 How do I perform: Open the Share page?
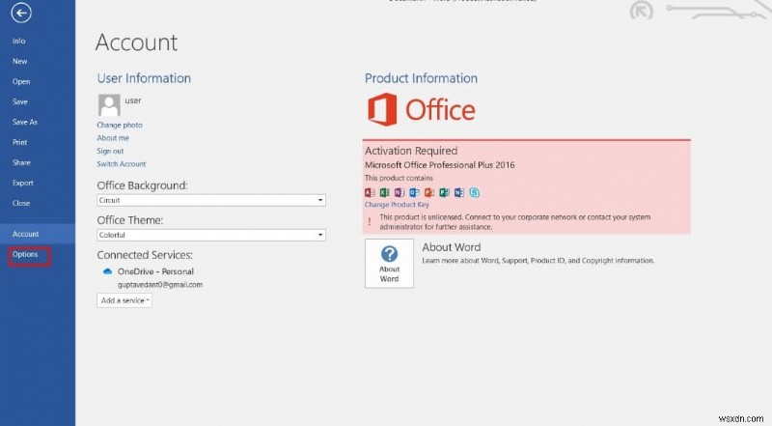tap(21, 162)
